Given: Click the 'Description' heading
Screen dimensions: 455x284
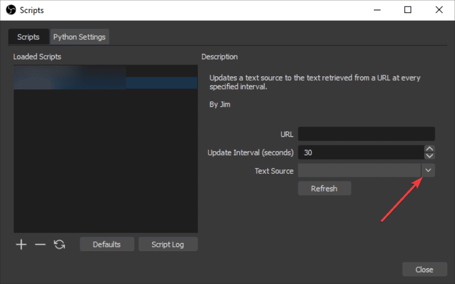Looking at the screenshot, I should click(x=219, y=57).
